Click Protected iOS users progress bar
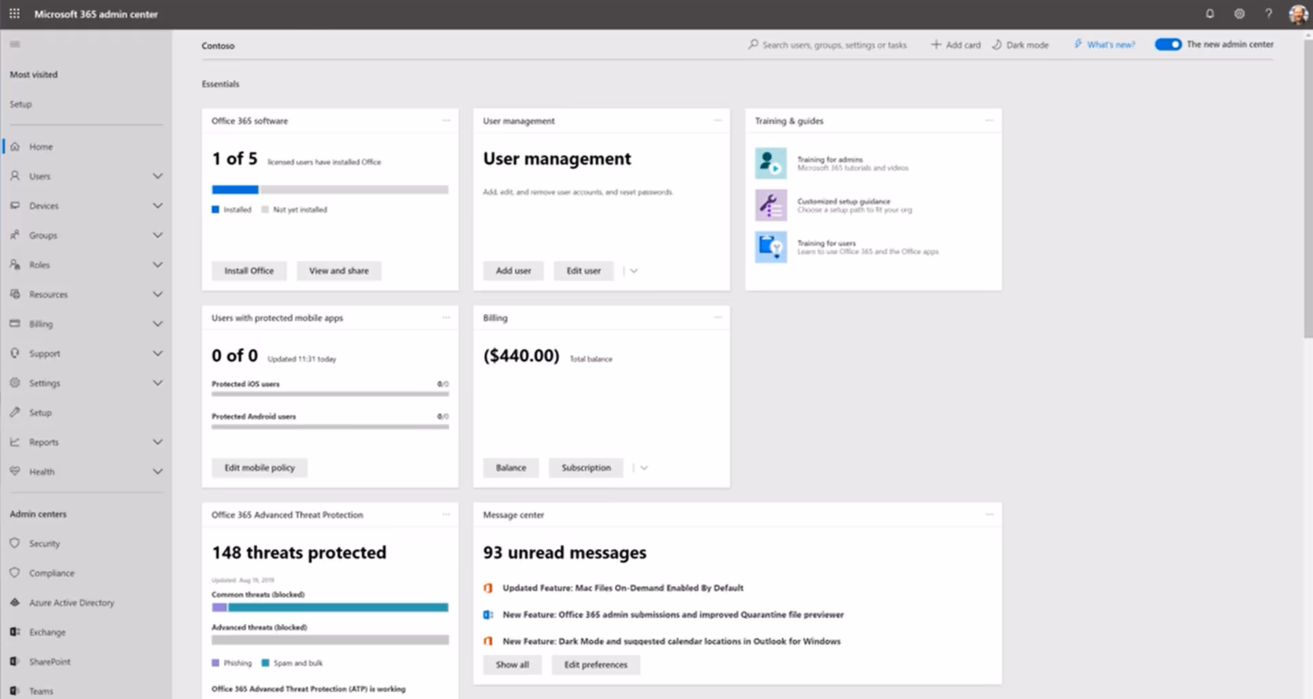 point(330,394)
